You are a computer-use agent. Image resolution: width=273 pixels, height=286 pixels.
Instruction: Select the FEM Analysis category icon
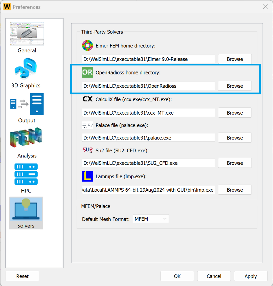coord(26,137)
